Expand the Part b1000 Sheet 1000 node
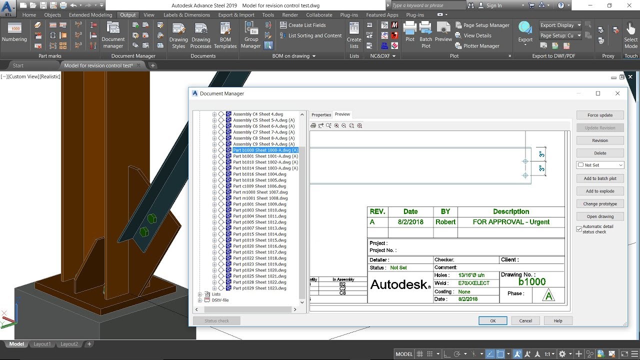The height and width of the screenshot is (360, 640). click(x=215, y=150)
